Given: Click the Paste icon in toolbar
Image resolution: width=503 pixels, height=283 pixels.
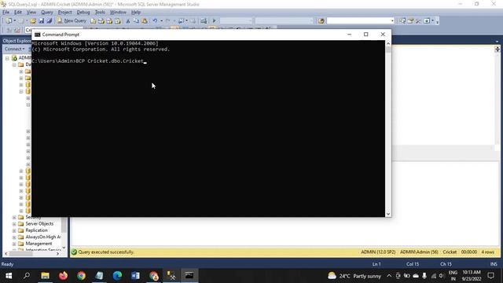Looking at the screenshot, I should [145, 21].
